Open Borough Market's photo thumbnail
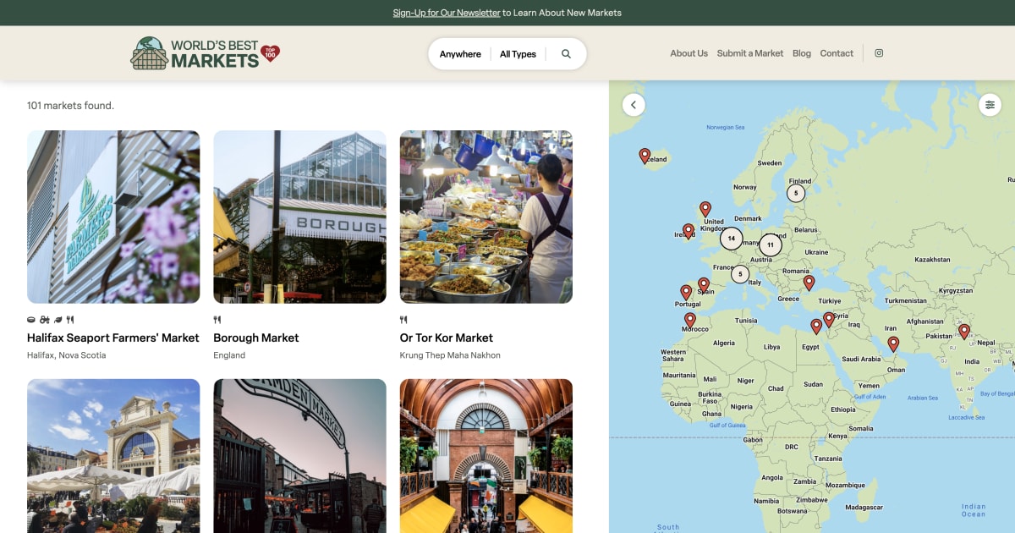This screenshot has width=1015, height=533. click(x=299, y=217)
